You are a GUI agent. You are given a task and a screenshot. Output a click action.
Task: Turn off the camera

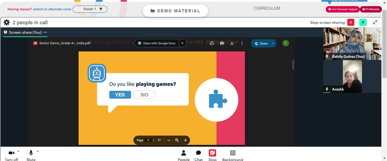[11, 155]
